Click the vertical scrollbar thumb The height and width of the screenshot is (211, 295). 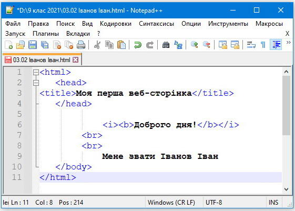click(x=287, y=105)
